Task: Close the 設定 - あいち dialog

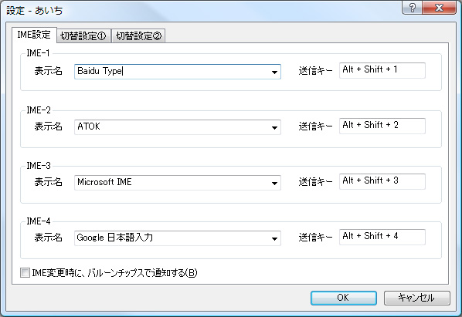Action: [x=440, y=8]
